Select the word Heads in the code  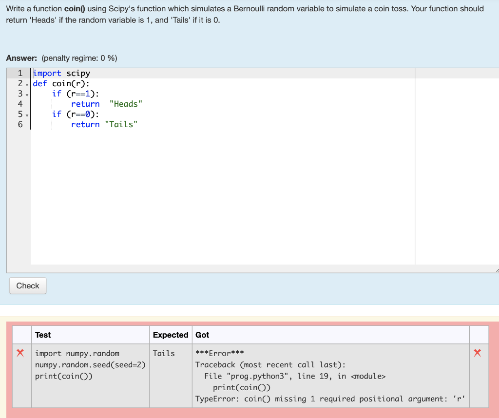click(126, 104)
